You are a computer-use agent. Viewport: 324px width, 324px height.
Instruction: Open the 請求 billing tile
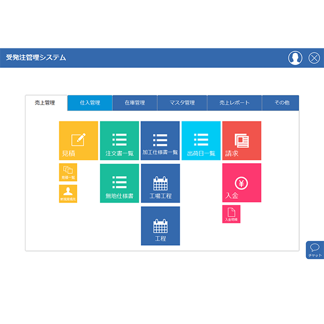click(242, 140)
